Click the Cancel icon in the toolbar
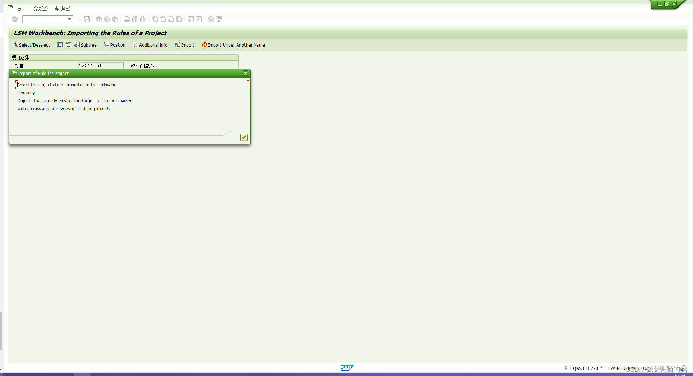The height and width of the screenshot is (376, 693). pos(115,19)
